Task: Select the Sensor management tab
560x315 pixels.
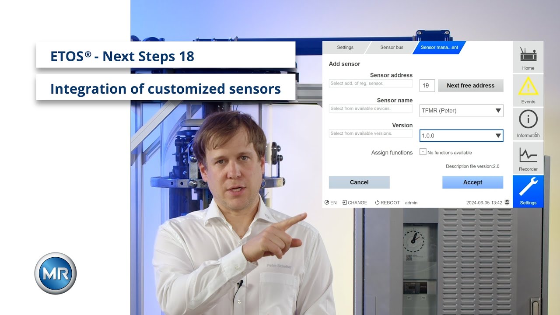Action: click(439, 47)
